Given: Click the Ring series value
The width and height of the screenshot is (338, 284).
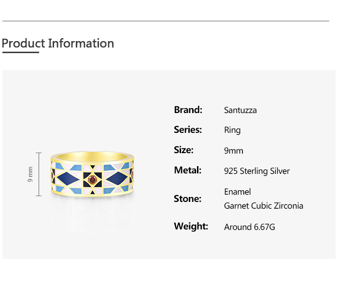Looking at the screenshot, I should point(232,130).
